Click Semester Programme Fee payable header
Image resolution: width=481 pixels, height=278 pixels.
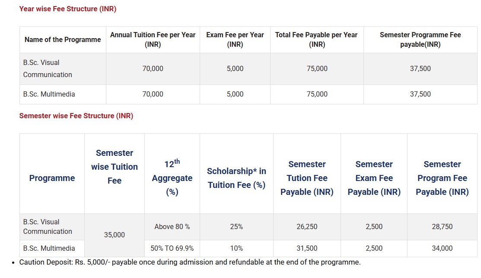tap(420, 39)
